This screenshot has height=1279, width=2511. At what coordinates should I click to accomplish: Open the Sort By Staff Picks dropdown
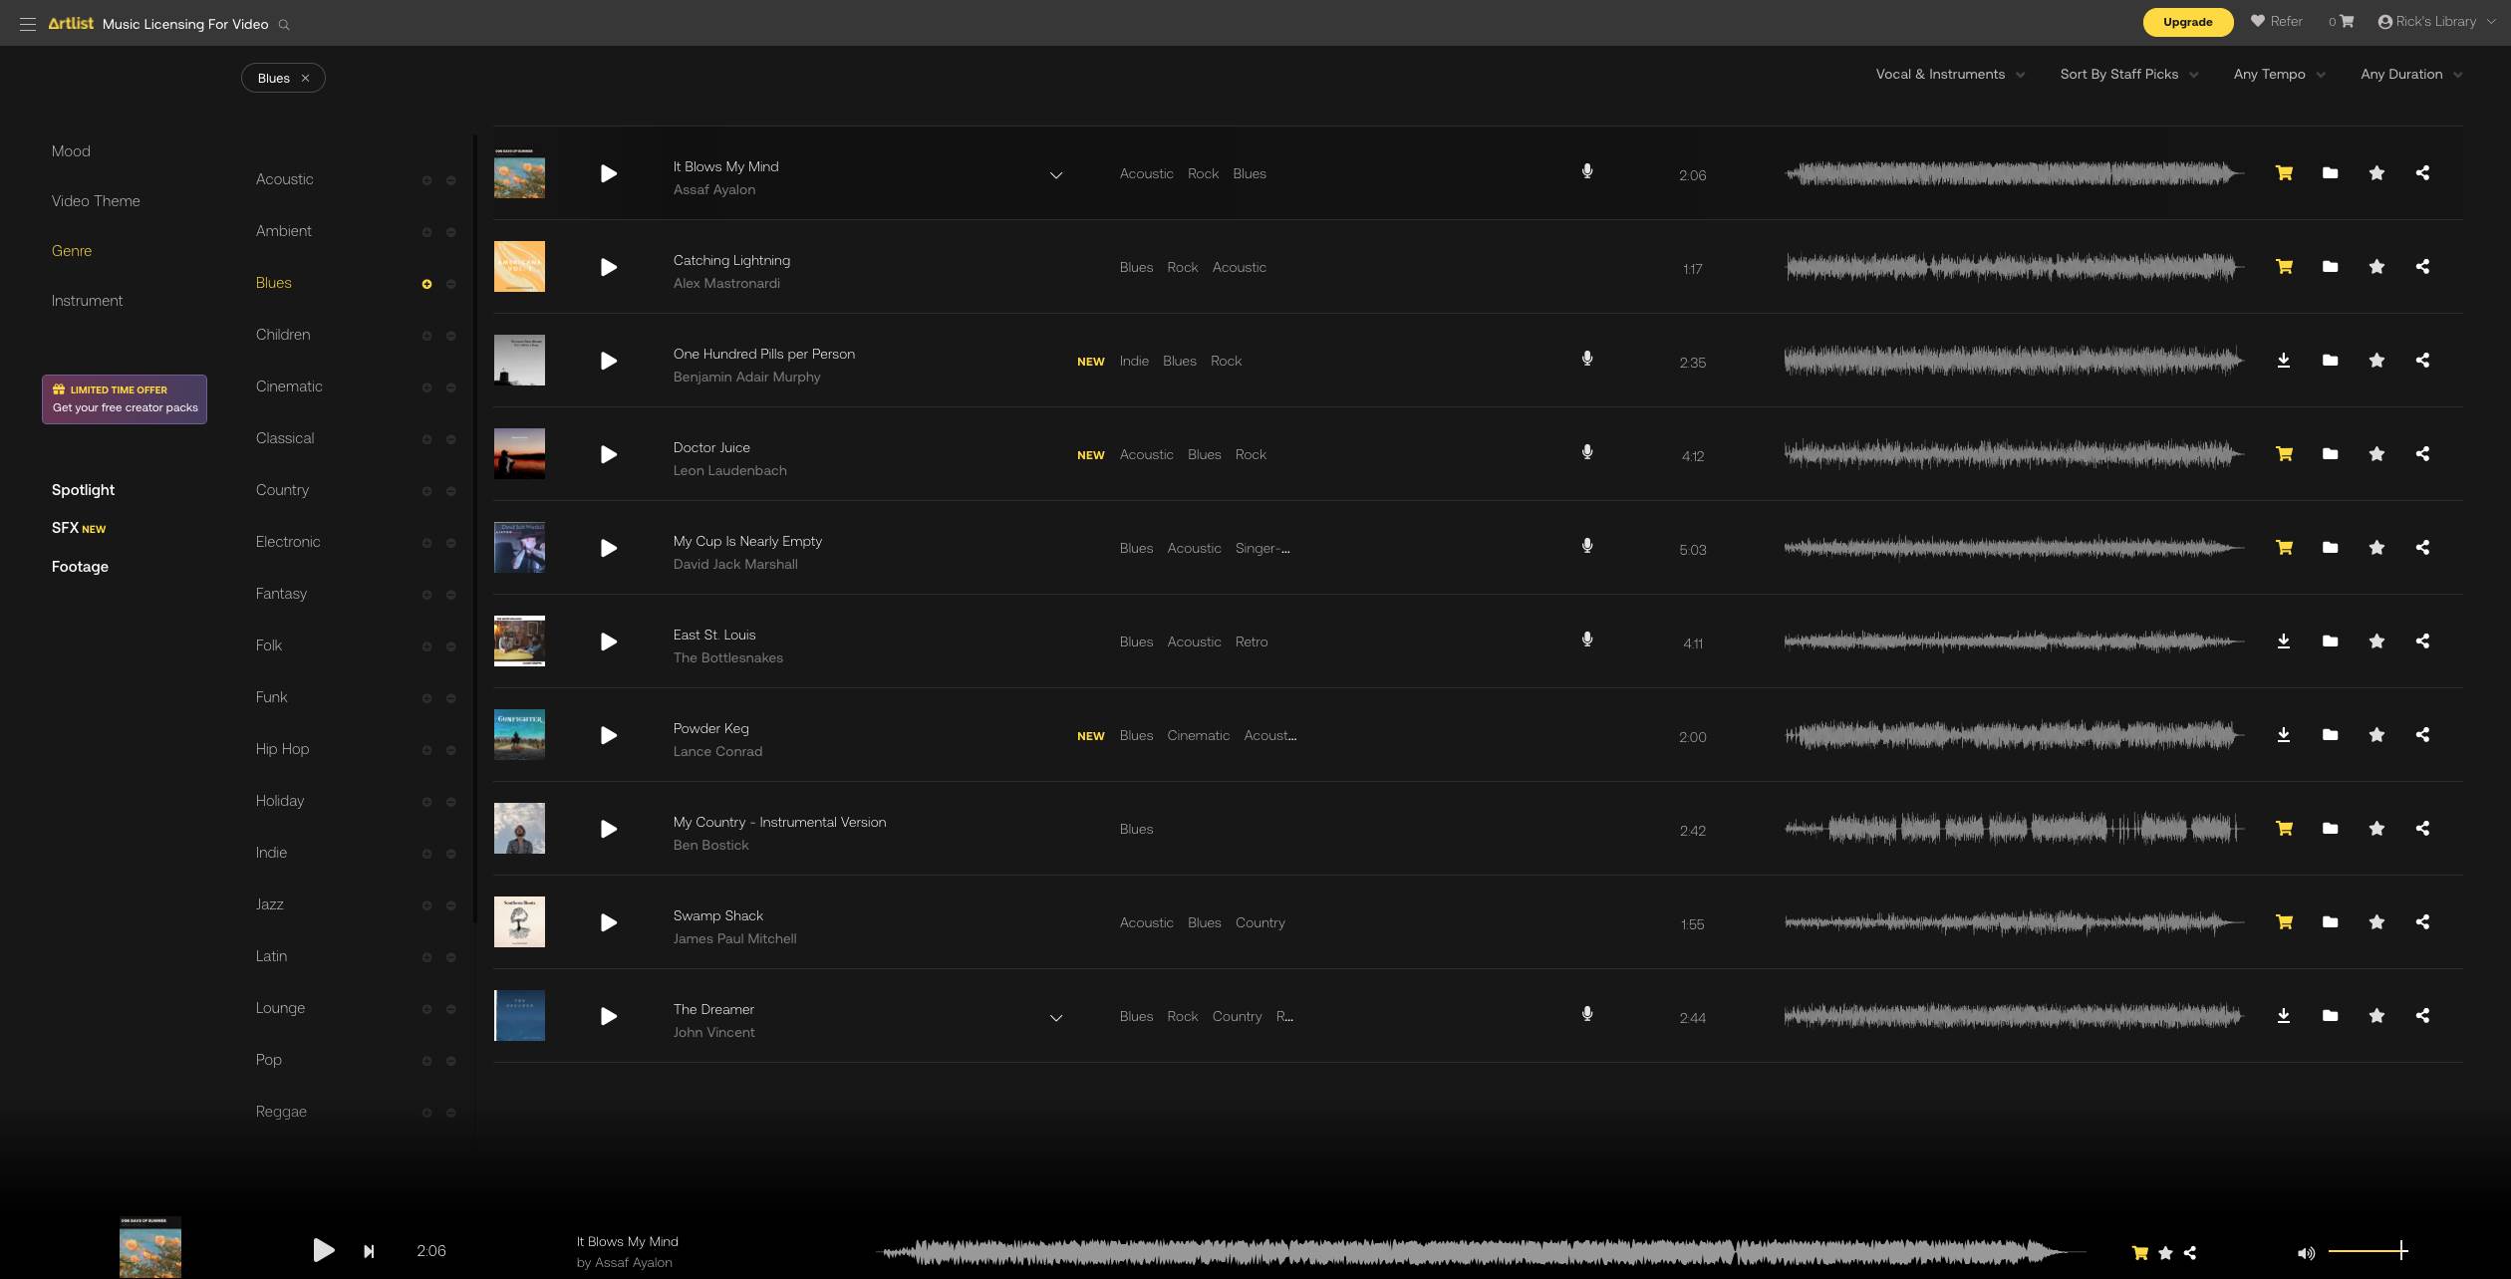2128,75
